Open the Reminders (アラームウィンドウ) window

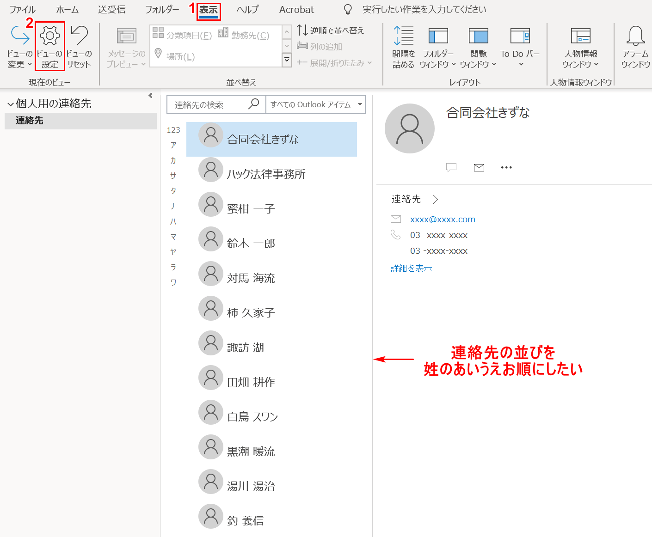636,47
